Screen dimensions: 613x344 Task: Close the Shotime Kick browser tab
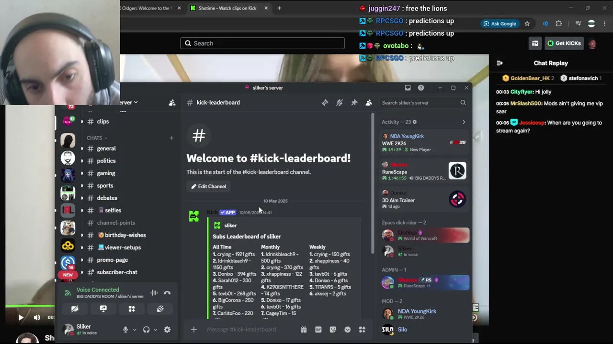pos(266,8)
